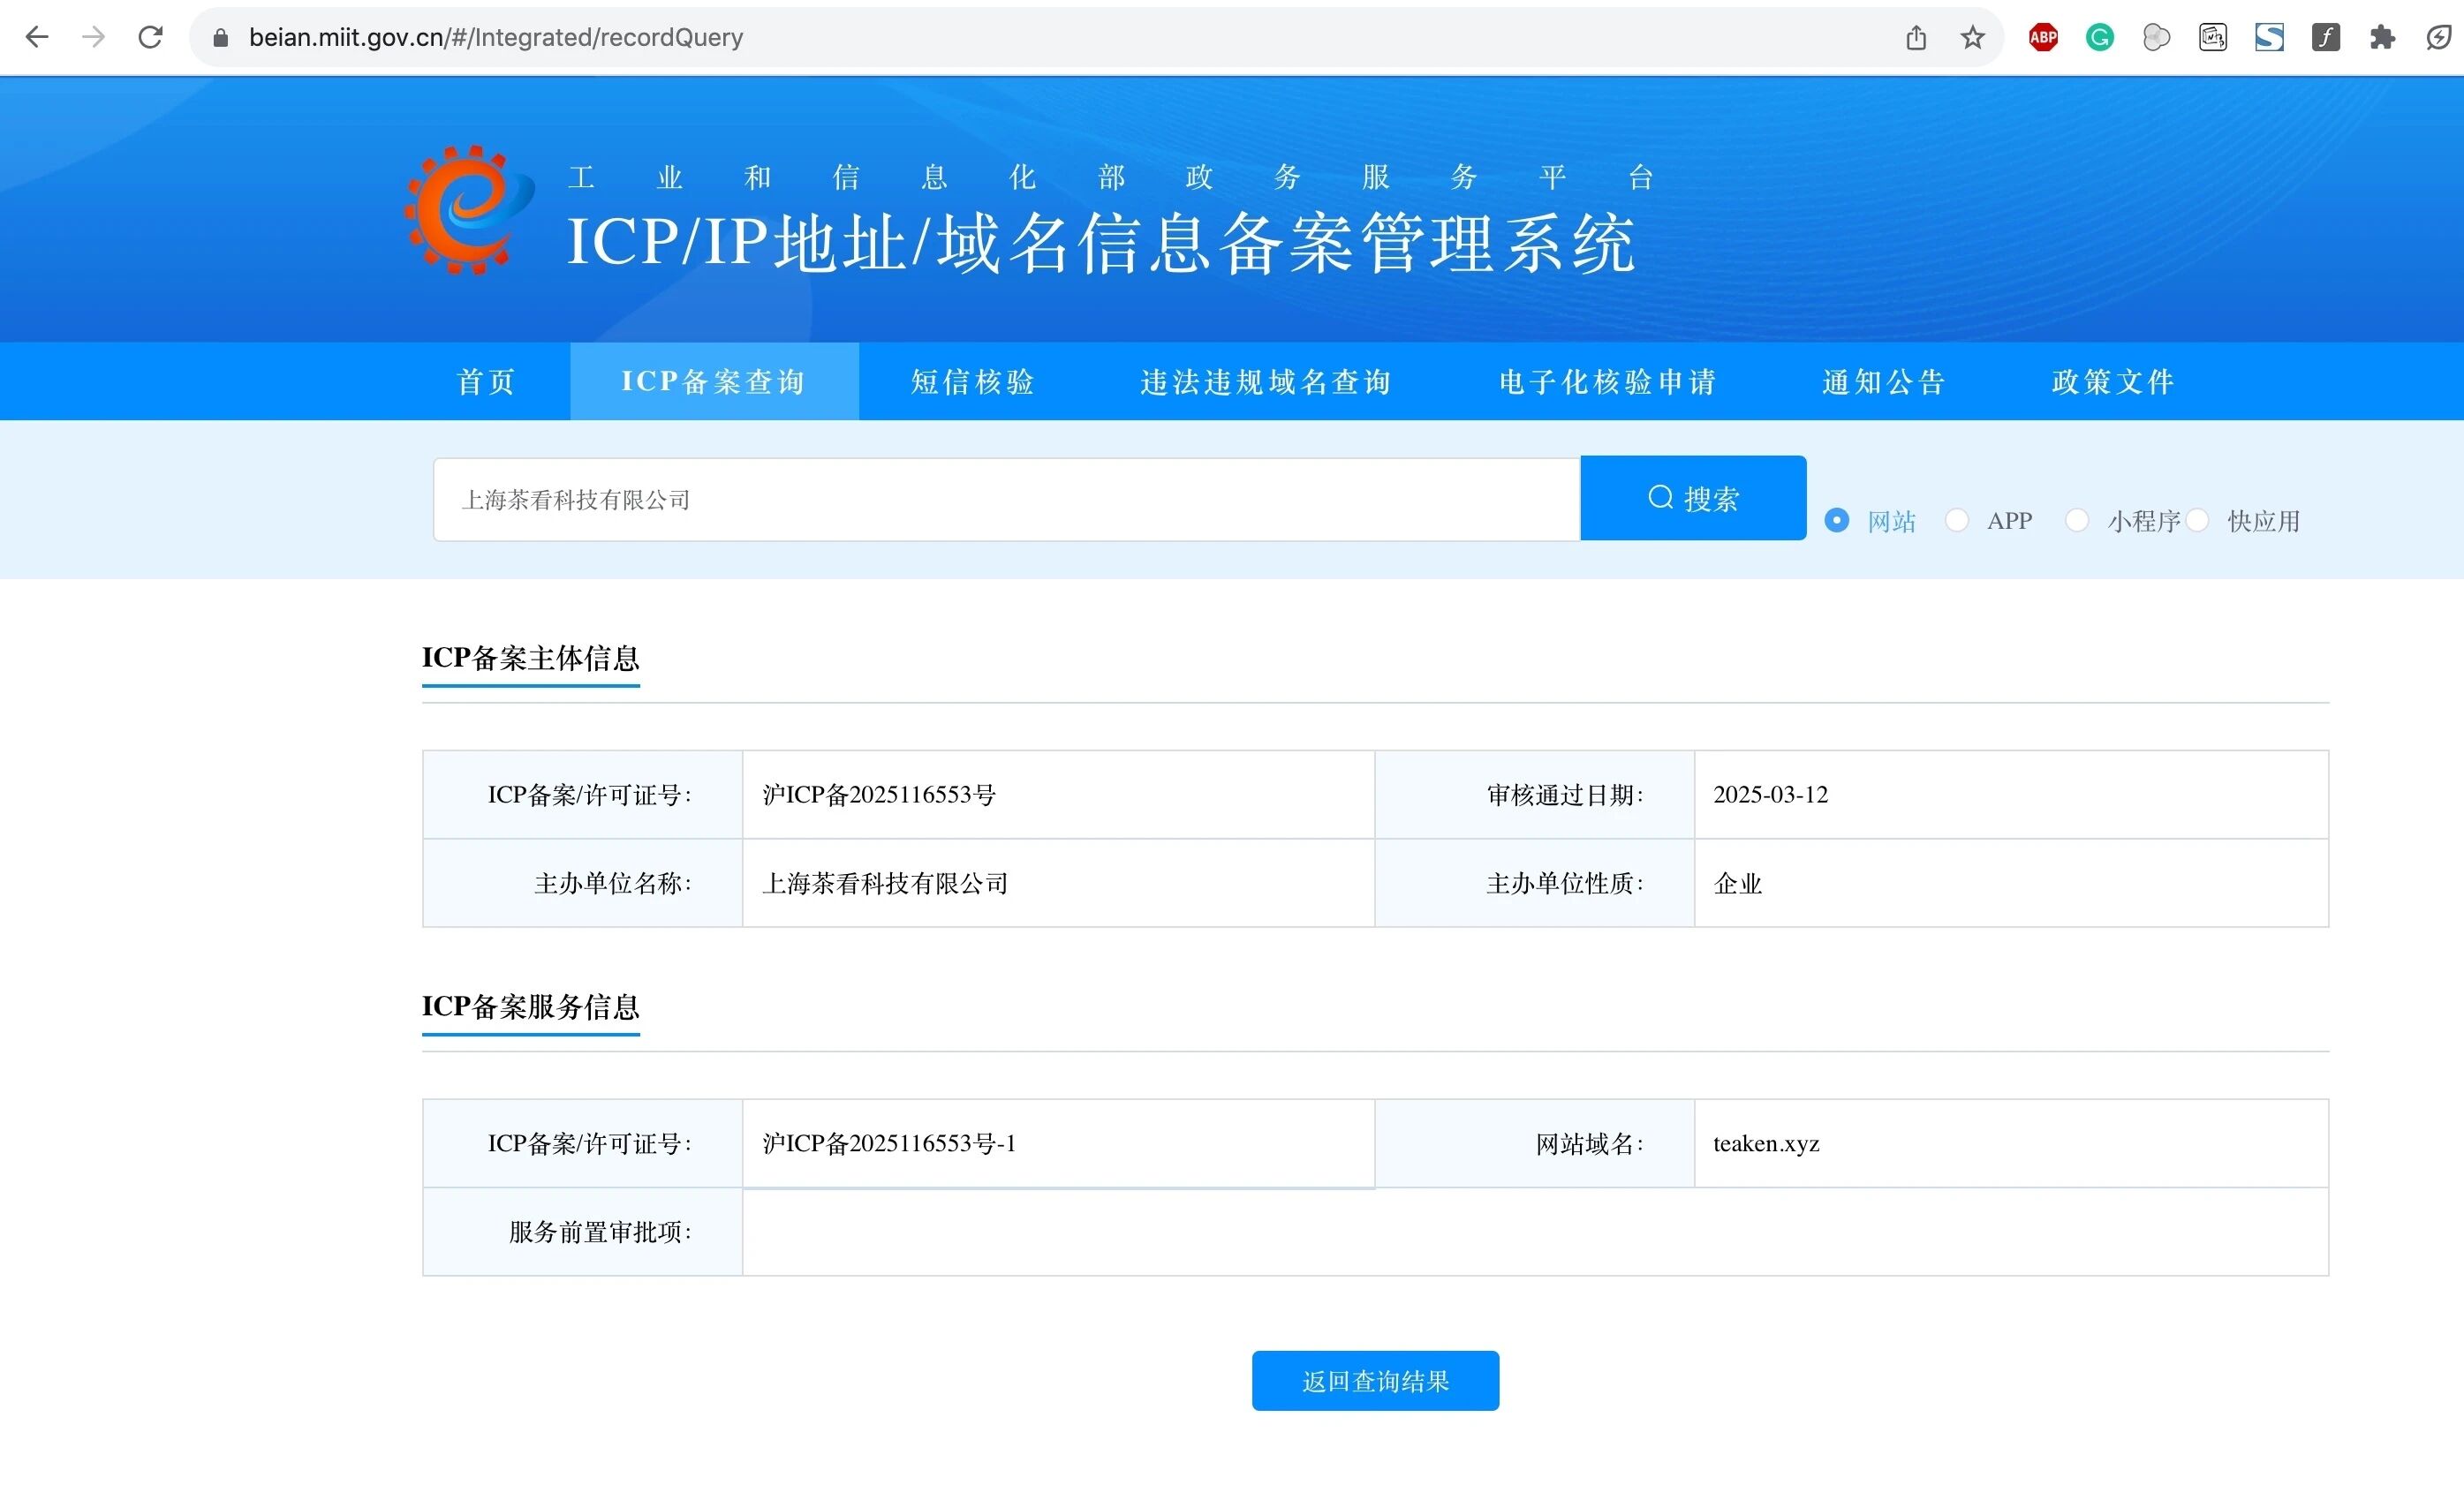The image size is (2464, 1485).
Task: Open the ABP ad blocker extension
Action: [2043, 38]
